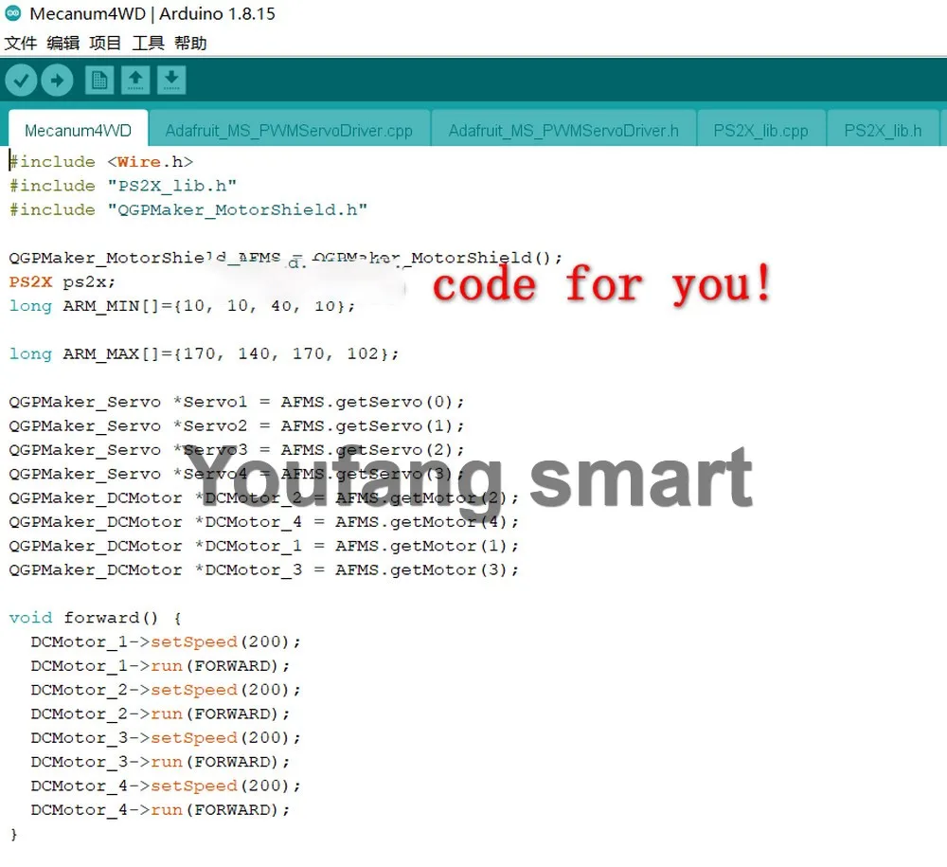Click the '*Servo2 = AFMS.getServo(1);' line
Viewport: 947px width, 867px height.
point(237,426)
